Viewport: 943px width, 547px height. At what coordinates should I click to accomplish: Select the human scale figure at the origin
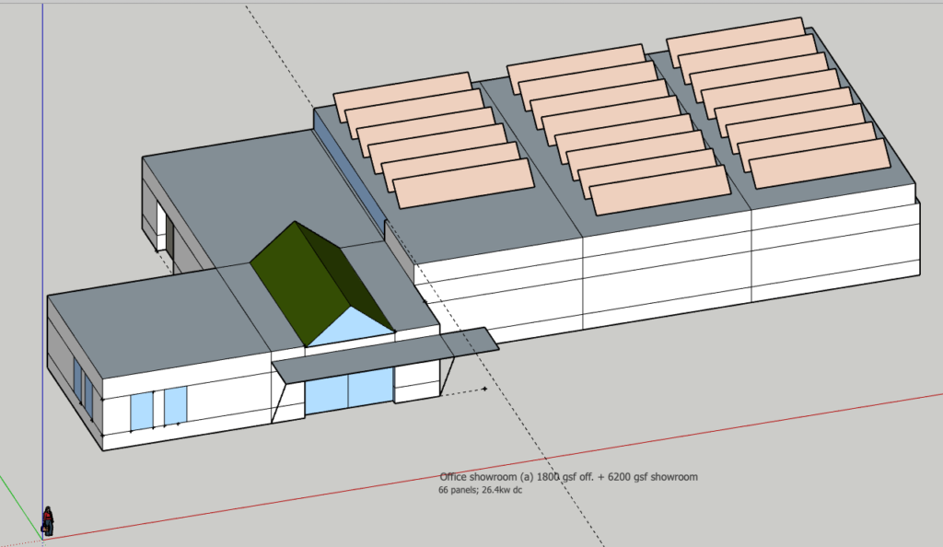[48, 520]
